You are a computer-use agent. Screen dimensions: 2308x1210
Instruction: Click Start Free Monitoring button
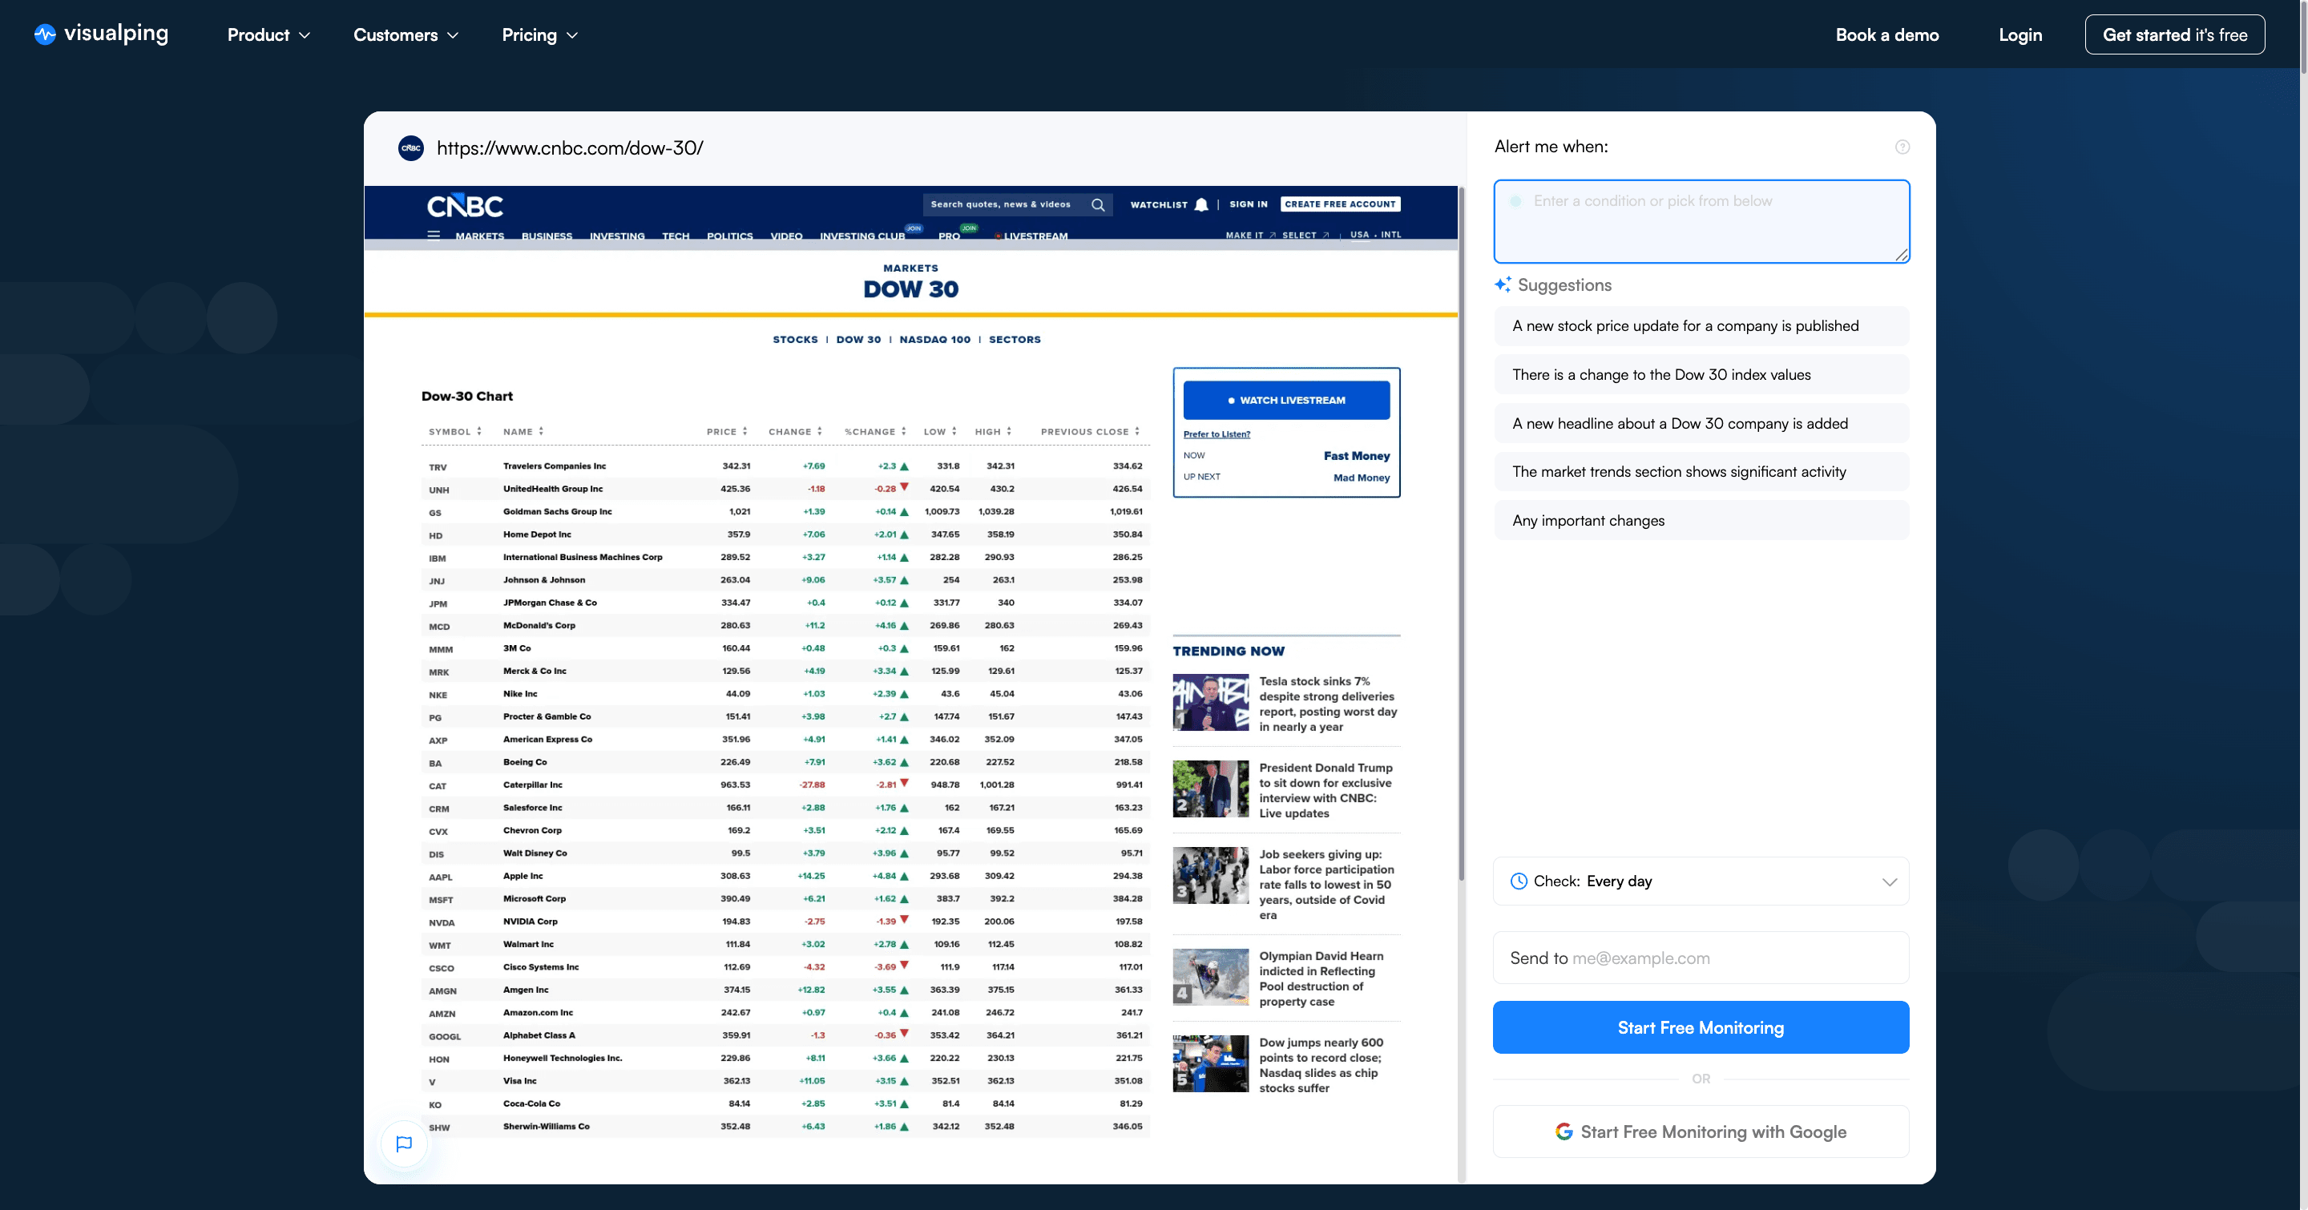point(1701,1027)
